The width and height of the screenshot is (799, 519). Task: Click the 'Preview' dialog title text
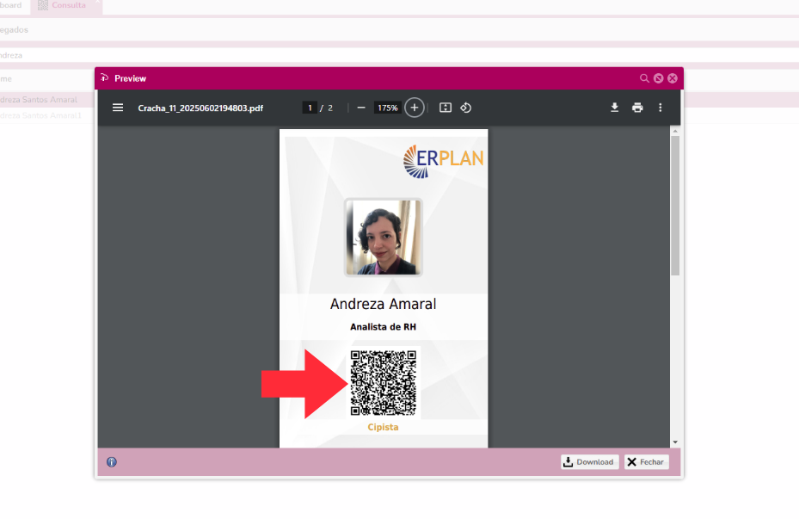[130, 78]
